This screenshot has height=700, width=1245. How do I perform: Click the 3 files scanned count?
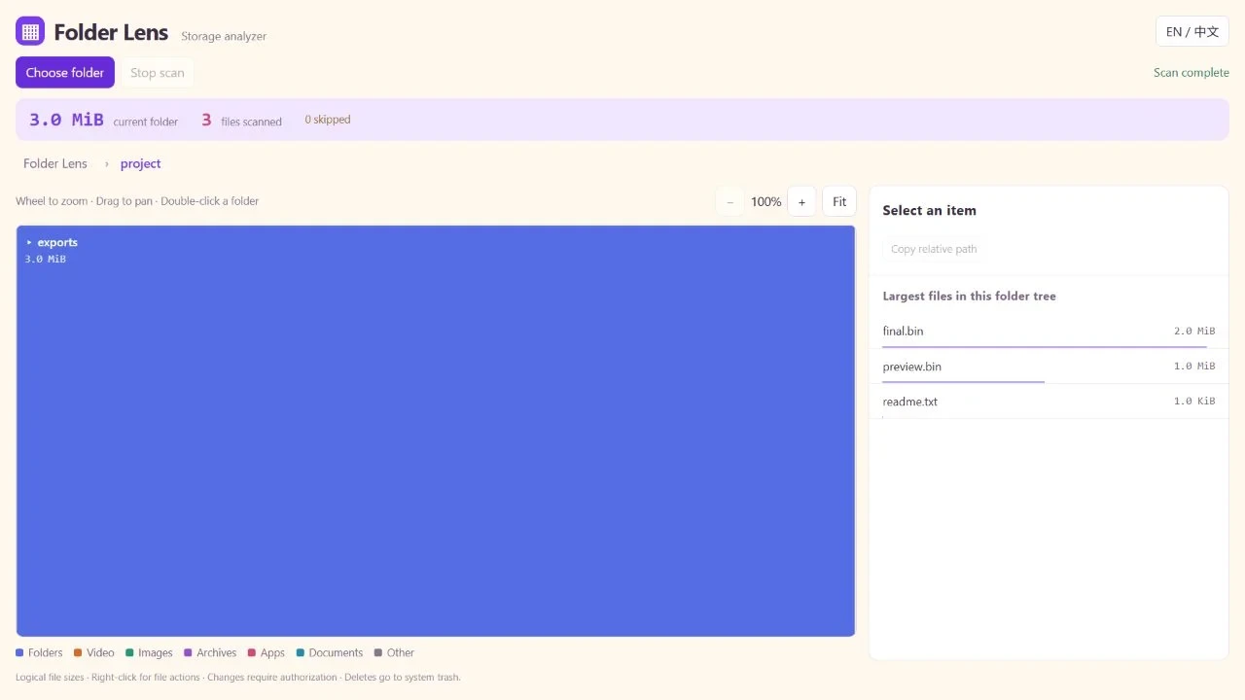[206, 120]
